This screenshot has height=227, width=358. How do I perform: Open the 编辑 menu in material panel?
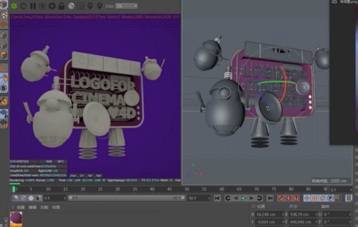33,207
